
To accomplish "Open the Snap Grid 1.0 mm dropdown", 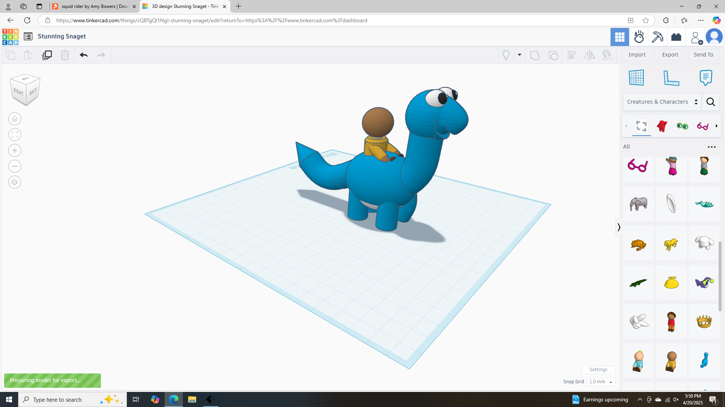I will (x=601, y=382).
